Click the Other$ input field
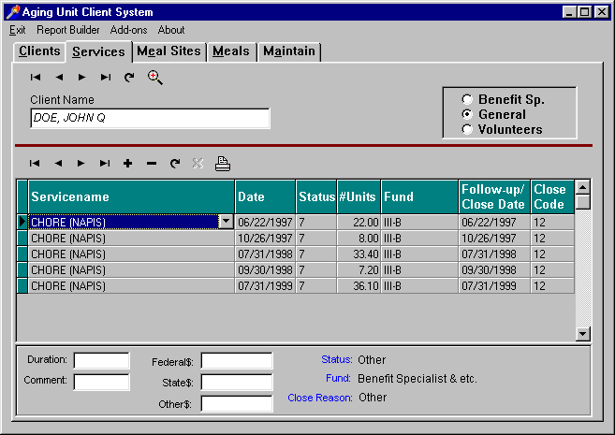 click(x=237, y=403)
